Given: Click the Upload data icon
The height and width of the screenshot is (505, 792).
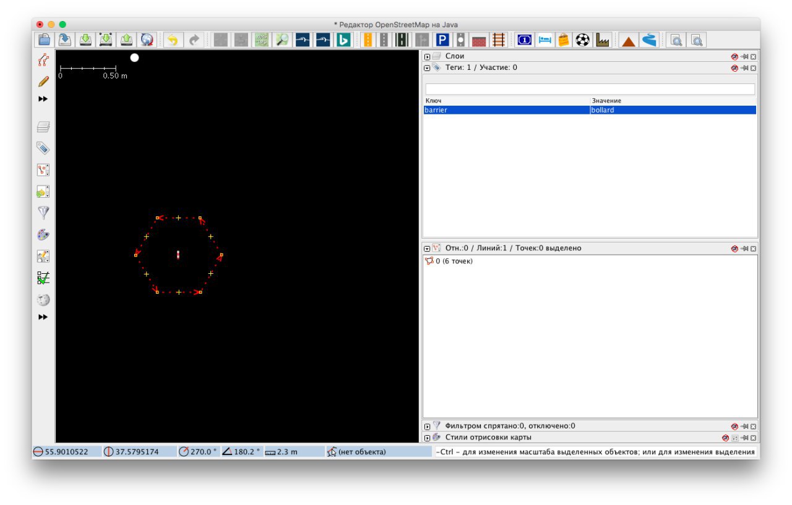Looking at the screenshot, I should point(126,40).
